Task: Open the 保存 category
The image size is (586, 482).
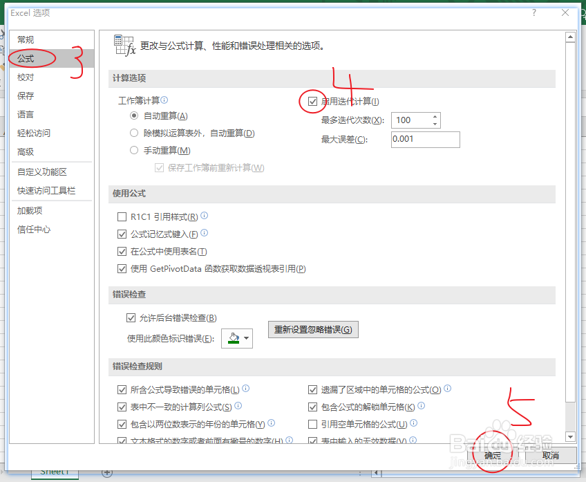Action: coord(52,95)
